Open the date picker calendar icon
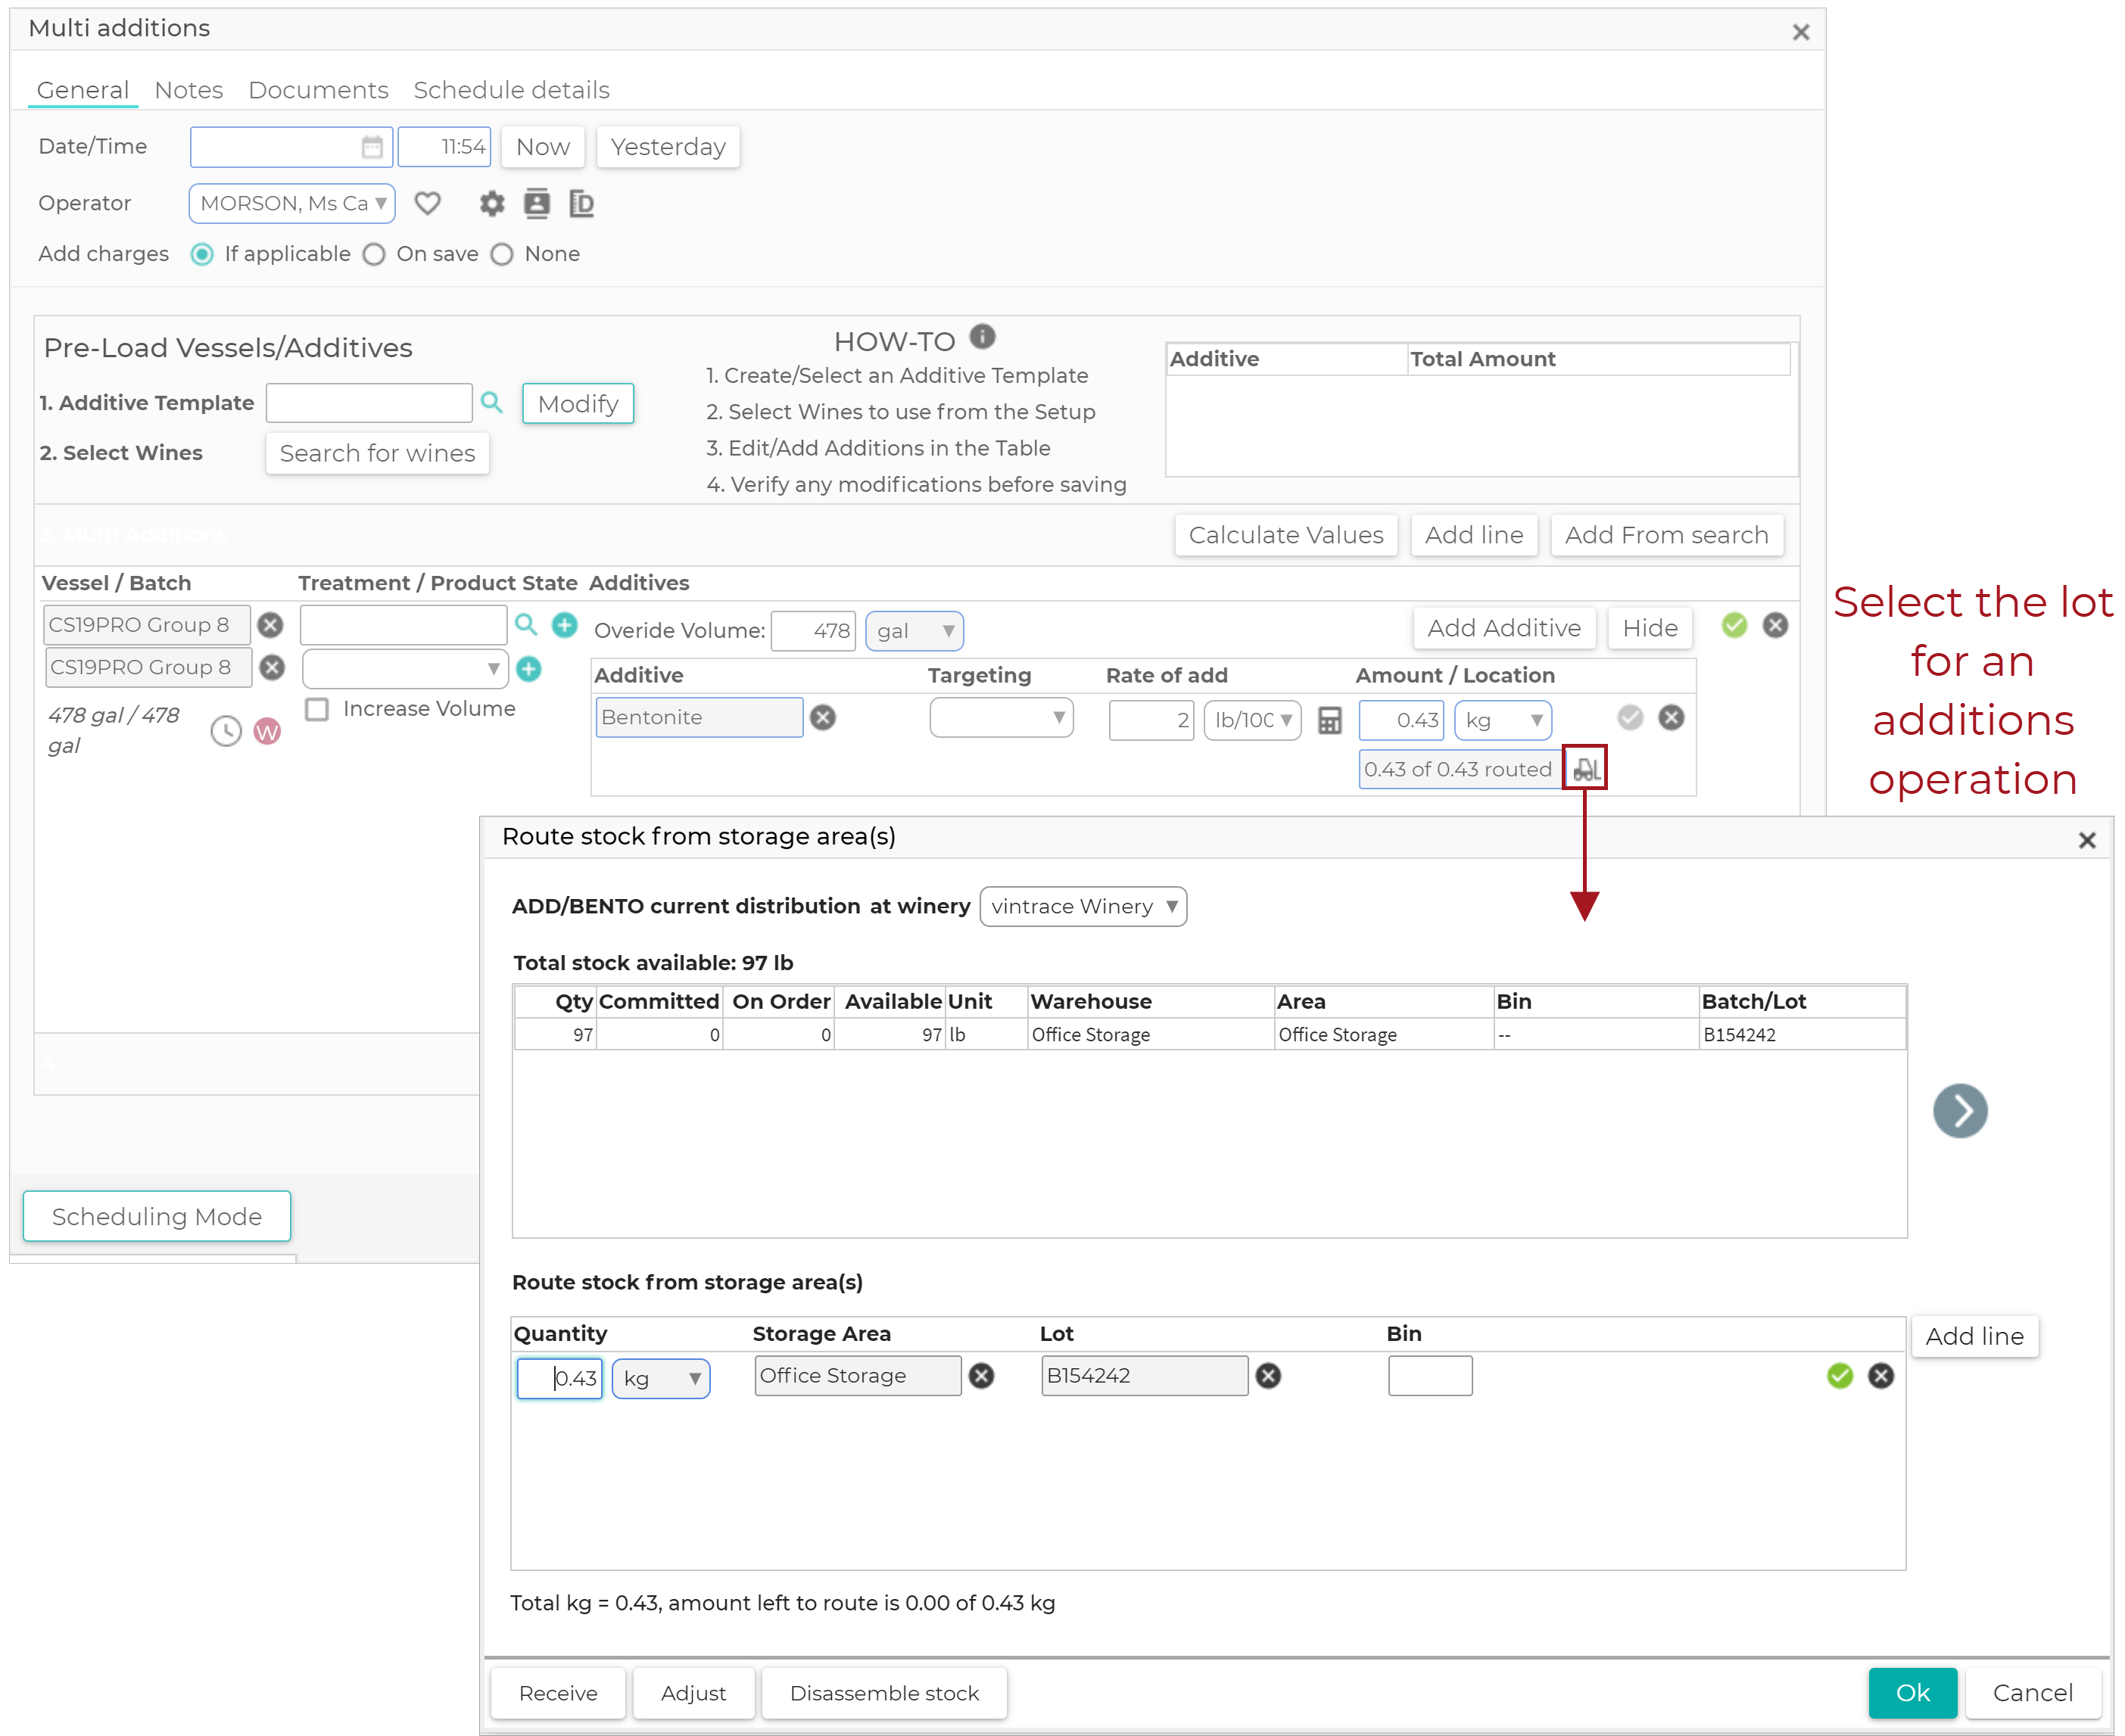Screen dimensions: 2125x1736 373,146
